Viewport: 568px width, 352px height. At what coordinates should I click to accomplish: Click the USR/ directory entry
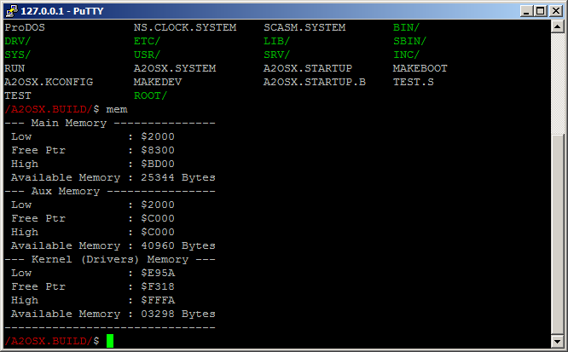147,55
